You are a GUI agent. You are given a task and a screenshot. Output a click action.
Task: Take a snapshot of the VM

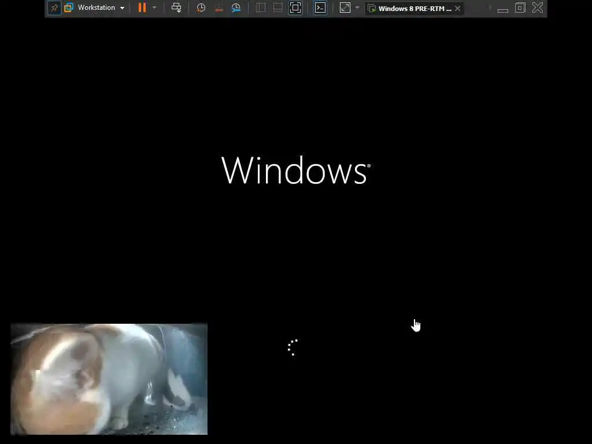[201, 8]
